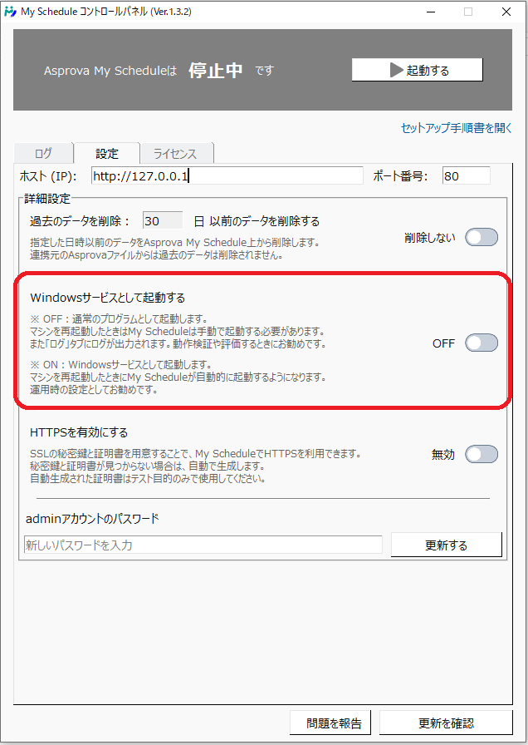Viewport: 528px width, 745px height.
Task: Click the 問題を報告 button
Action: (330, 723)
